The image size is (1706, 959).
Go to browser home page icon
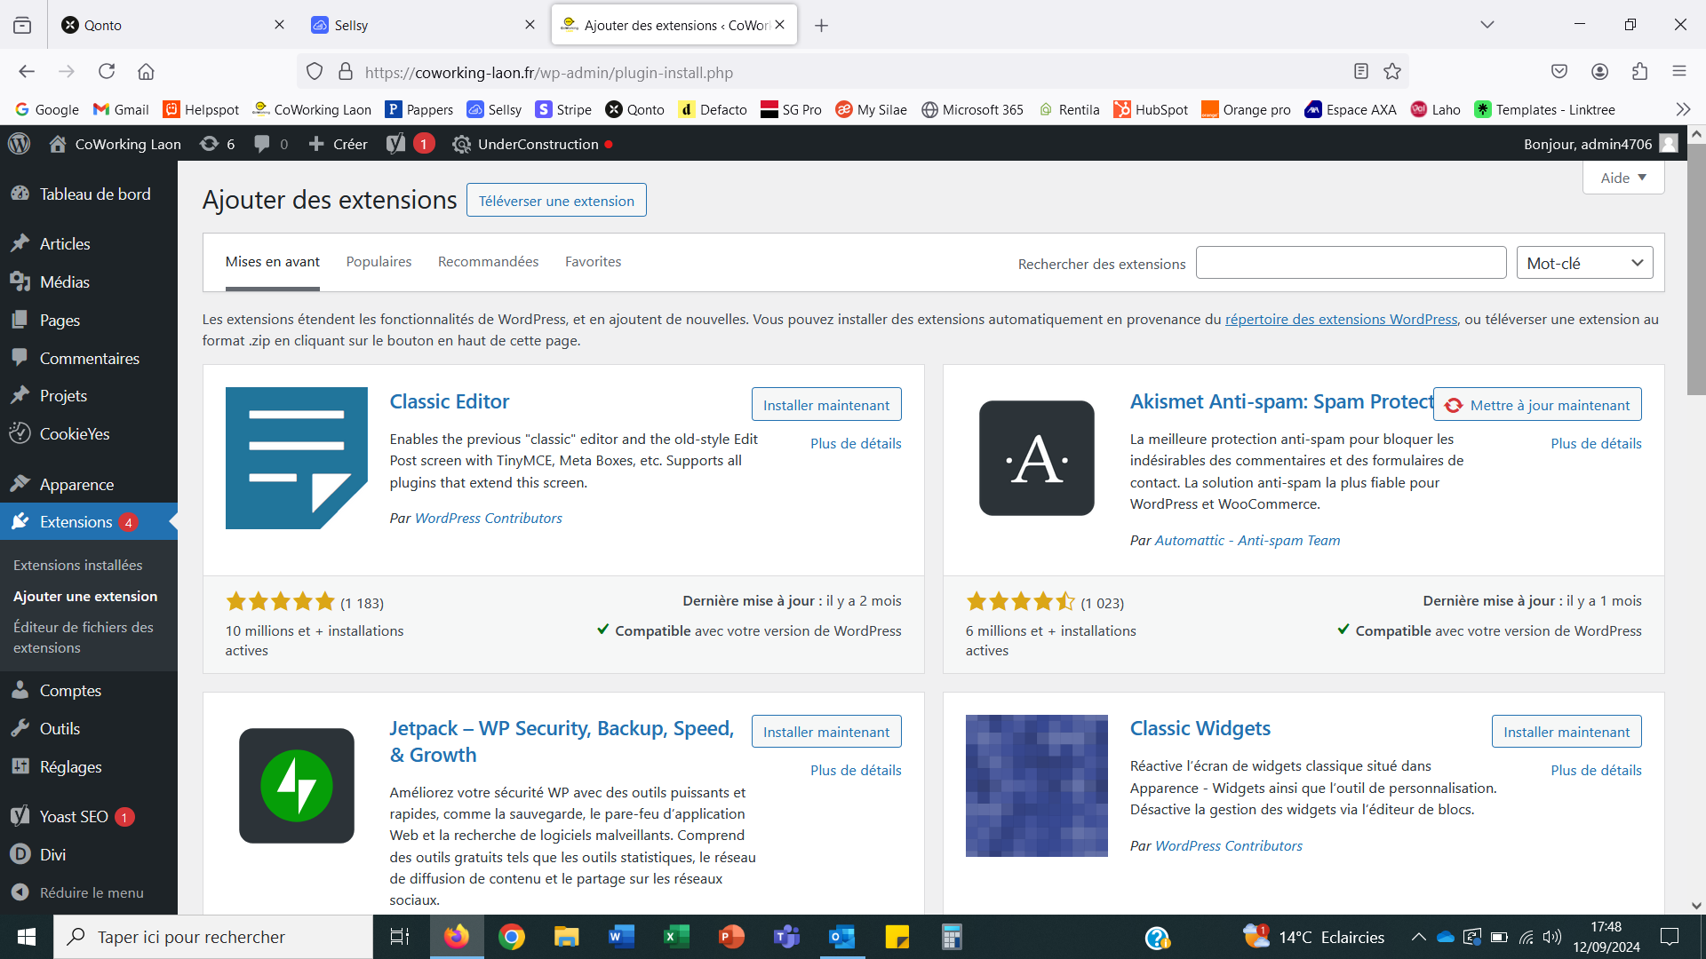(146, 71)
